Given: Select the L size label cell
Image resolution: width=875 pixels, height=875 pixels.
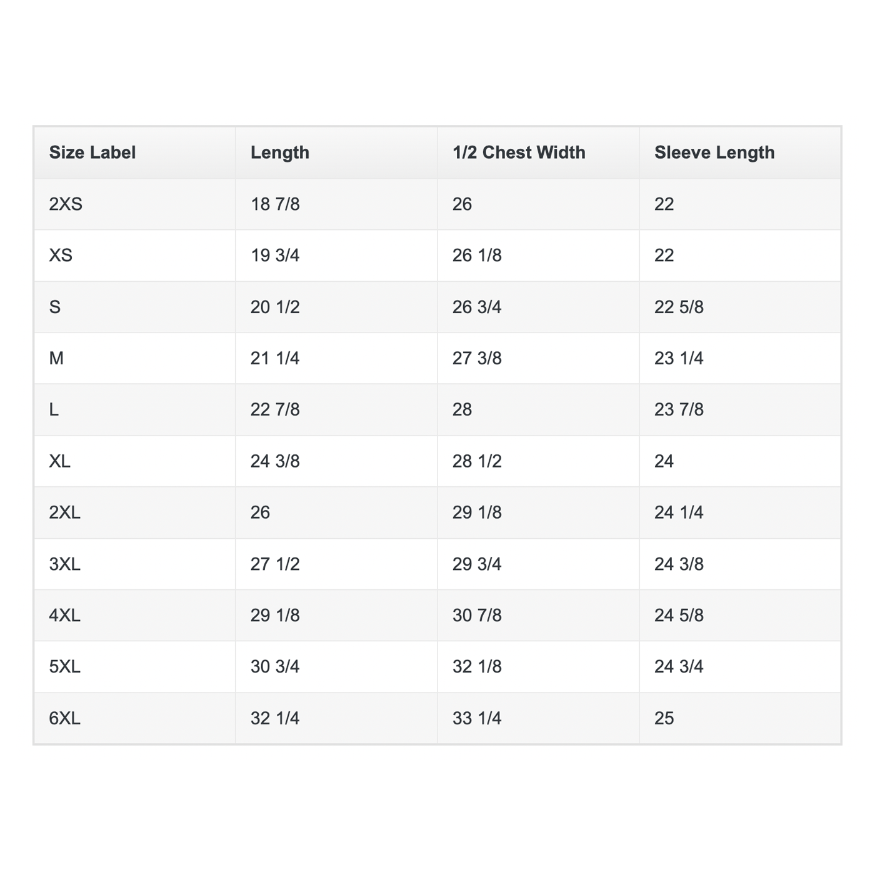Looking at the screenshot, I should coord(54,410).
